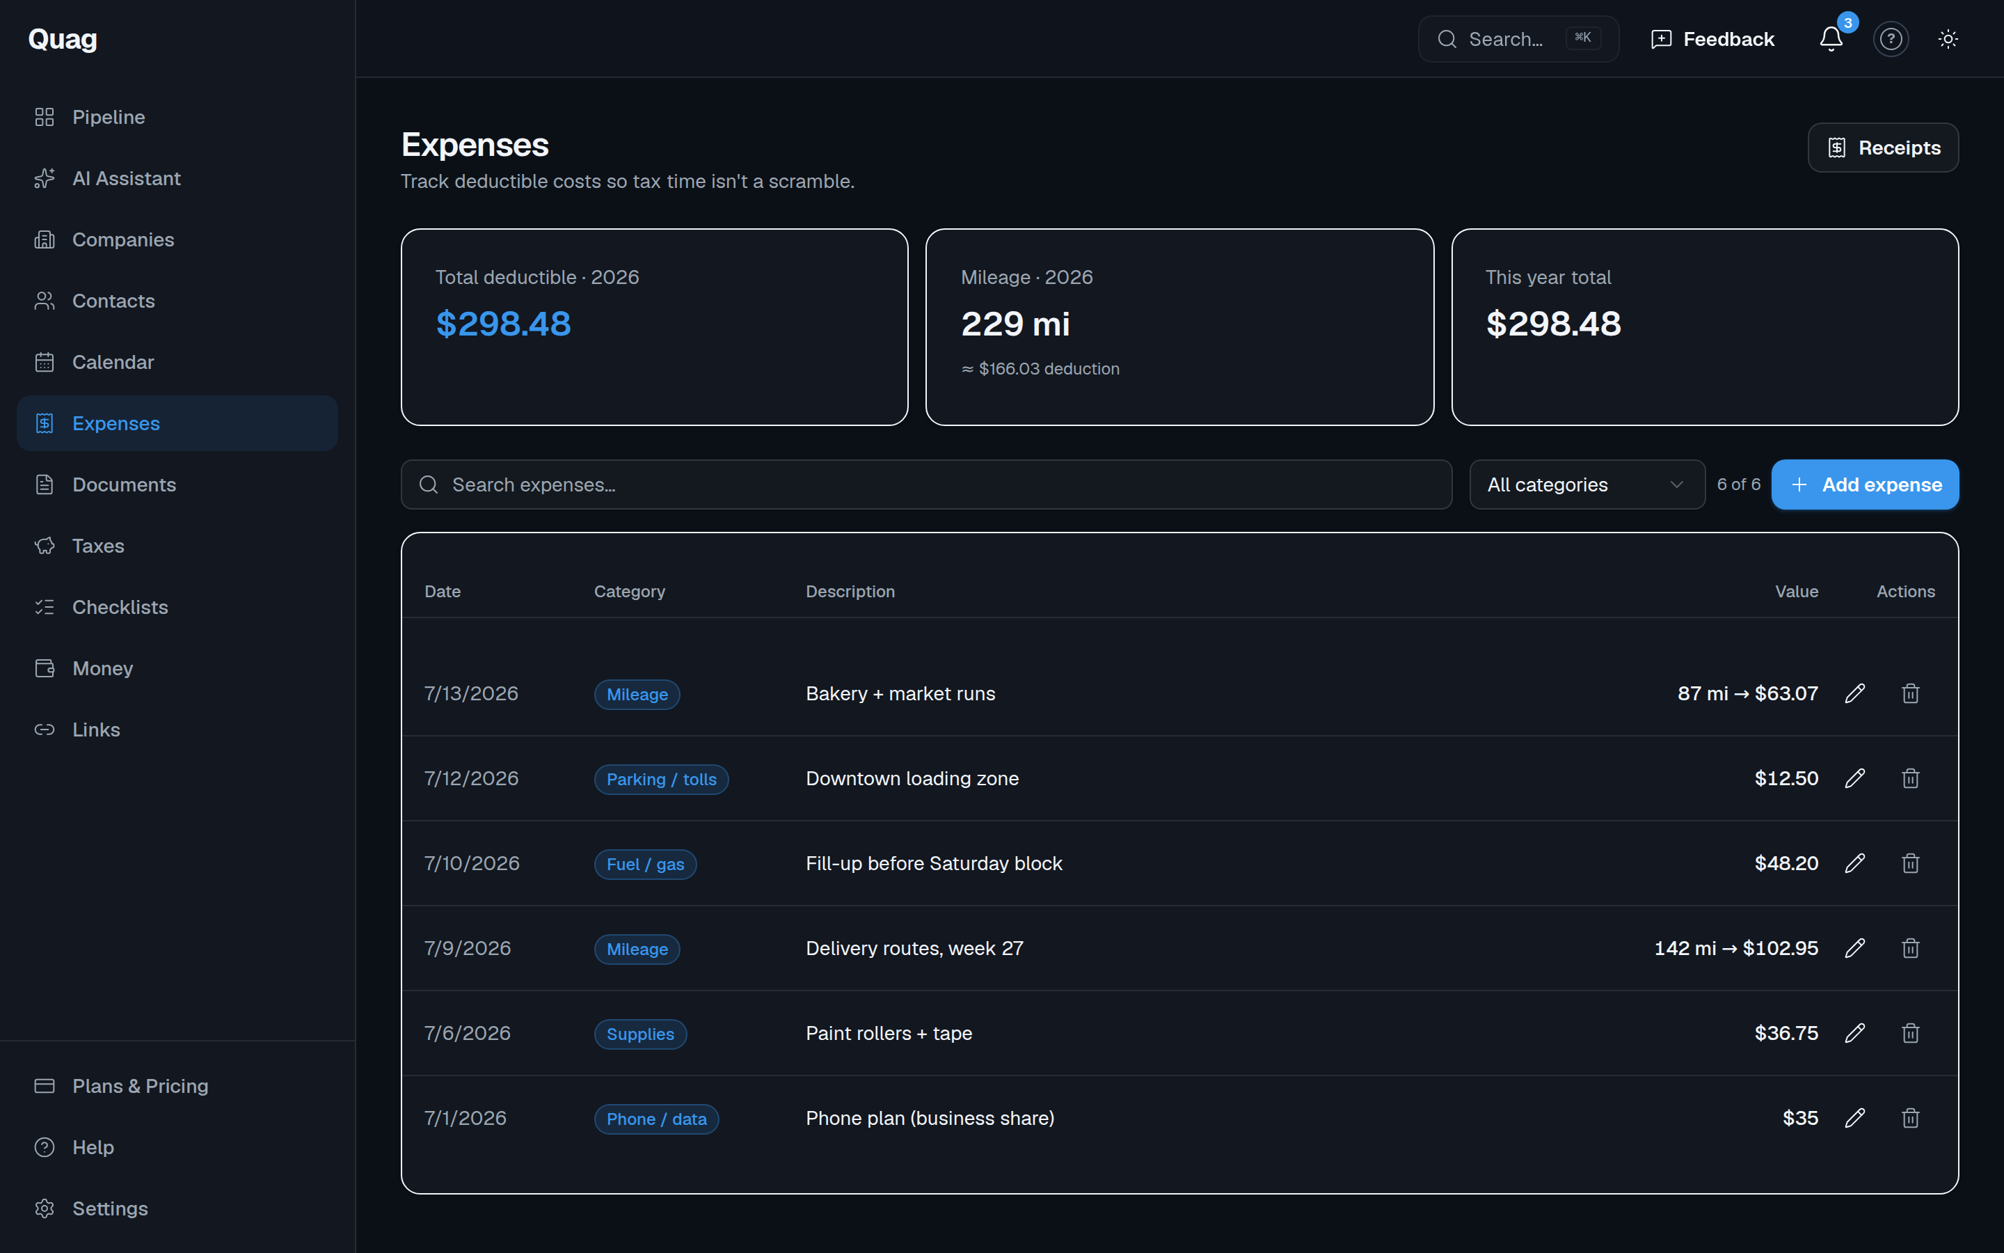Viewport: 2004px width, 1253px height.
Task: Open Contacts in the sidebar
Action: tap(177, 301)
